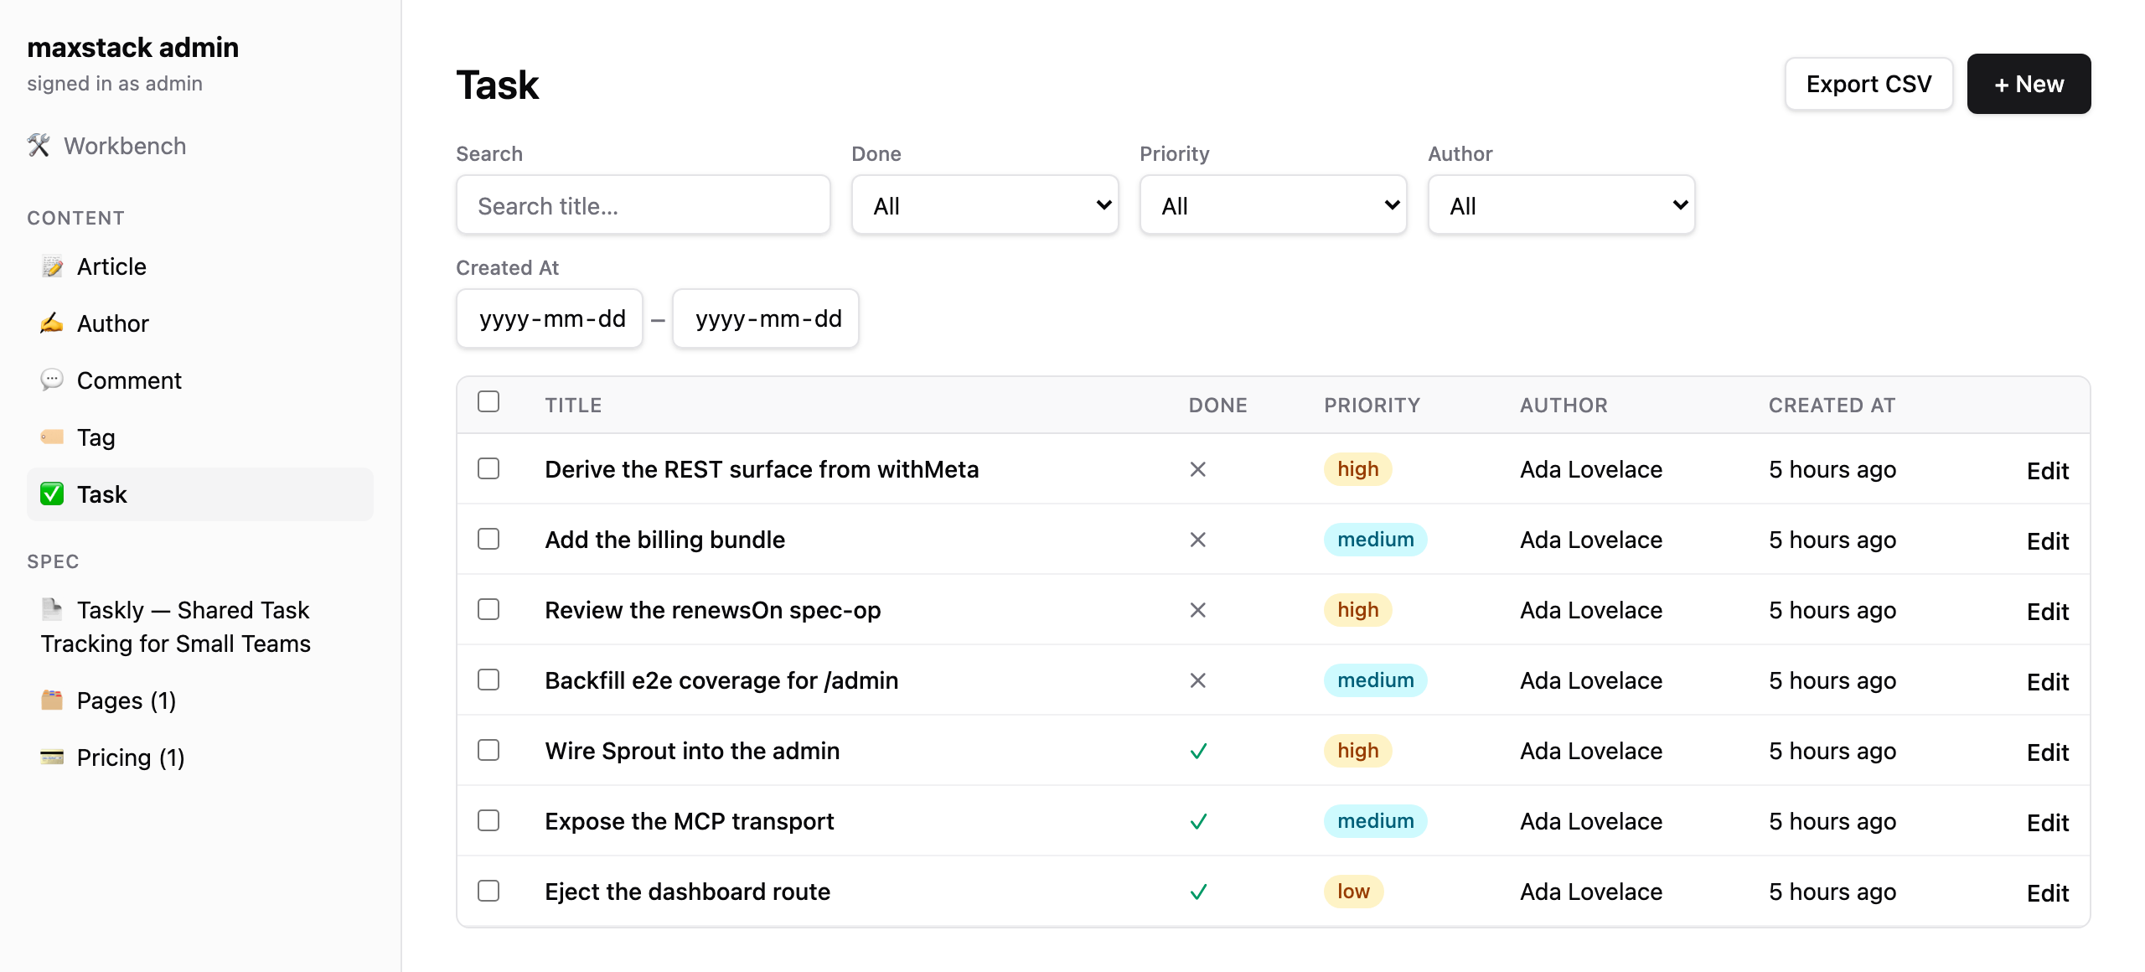This screenshot has width=2145, height=972.
Task: Select the Expose the MCP transport checkbox
Action: 488,820
